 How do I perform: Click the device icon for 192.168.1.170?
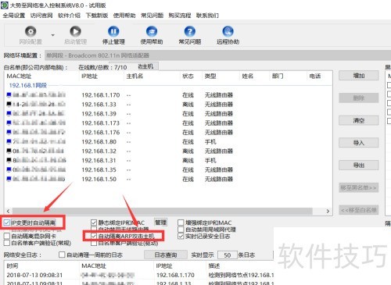coord(9,94)
